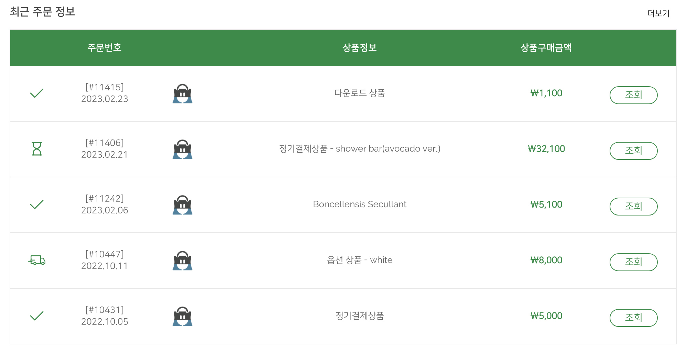Click the checkmark status icon for order #11415
The height and width of the screenshot is (354, 687).
(x=37, y=93)
